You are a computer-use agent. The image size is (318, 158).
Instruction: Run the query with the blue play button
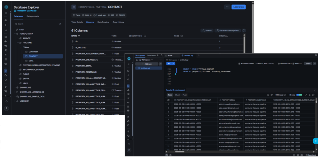click(x=169, y=63)
